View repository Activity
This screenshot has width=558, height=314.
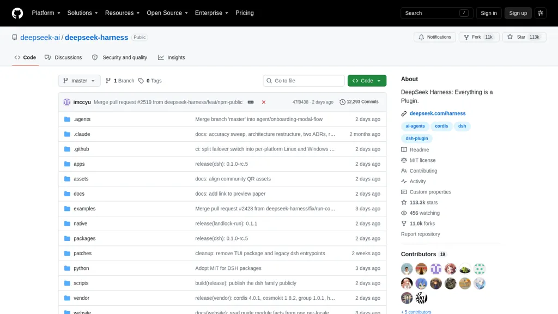(413, 182)
